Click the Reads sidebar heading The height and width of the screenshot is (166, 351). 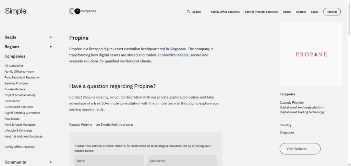[10, 37]
